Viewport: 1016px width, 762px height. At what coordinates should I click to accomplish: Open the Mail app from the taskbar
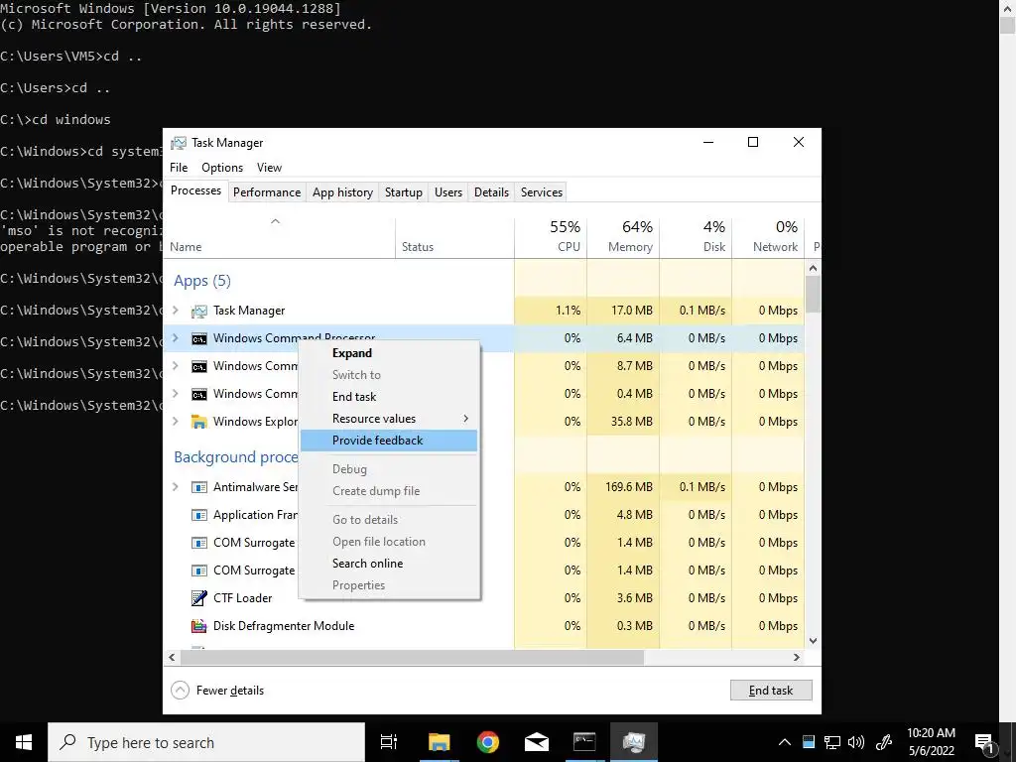click(537, 742)
